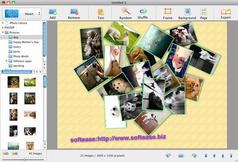Select the white dog black-and-white thumbnail
The height and width of the screenshot is (162, 238).
click(x=13, y=131)
